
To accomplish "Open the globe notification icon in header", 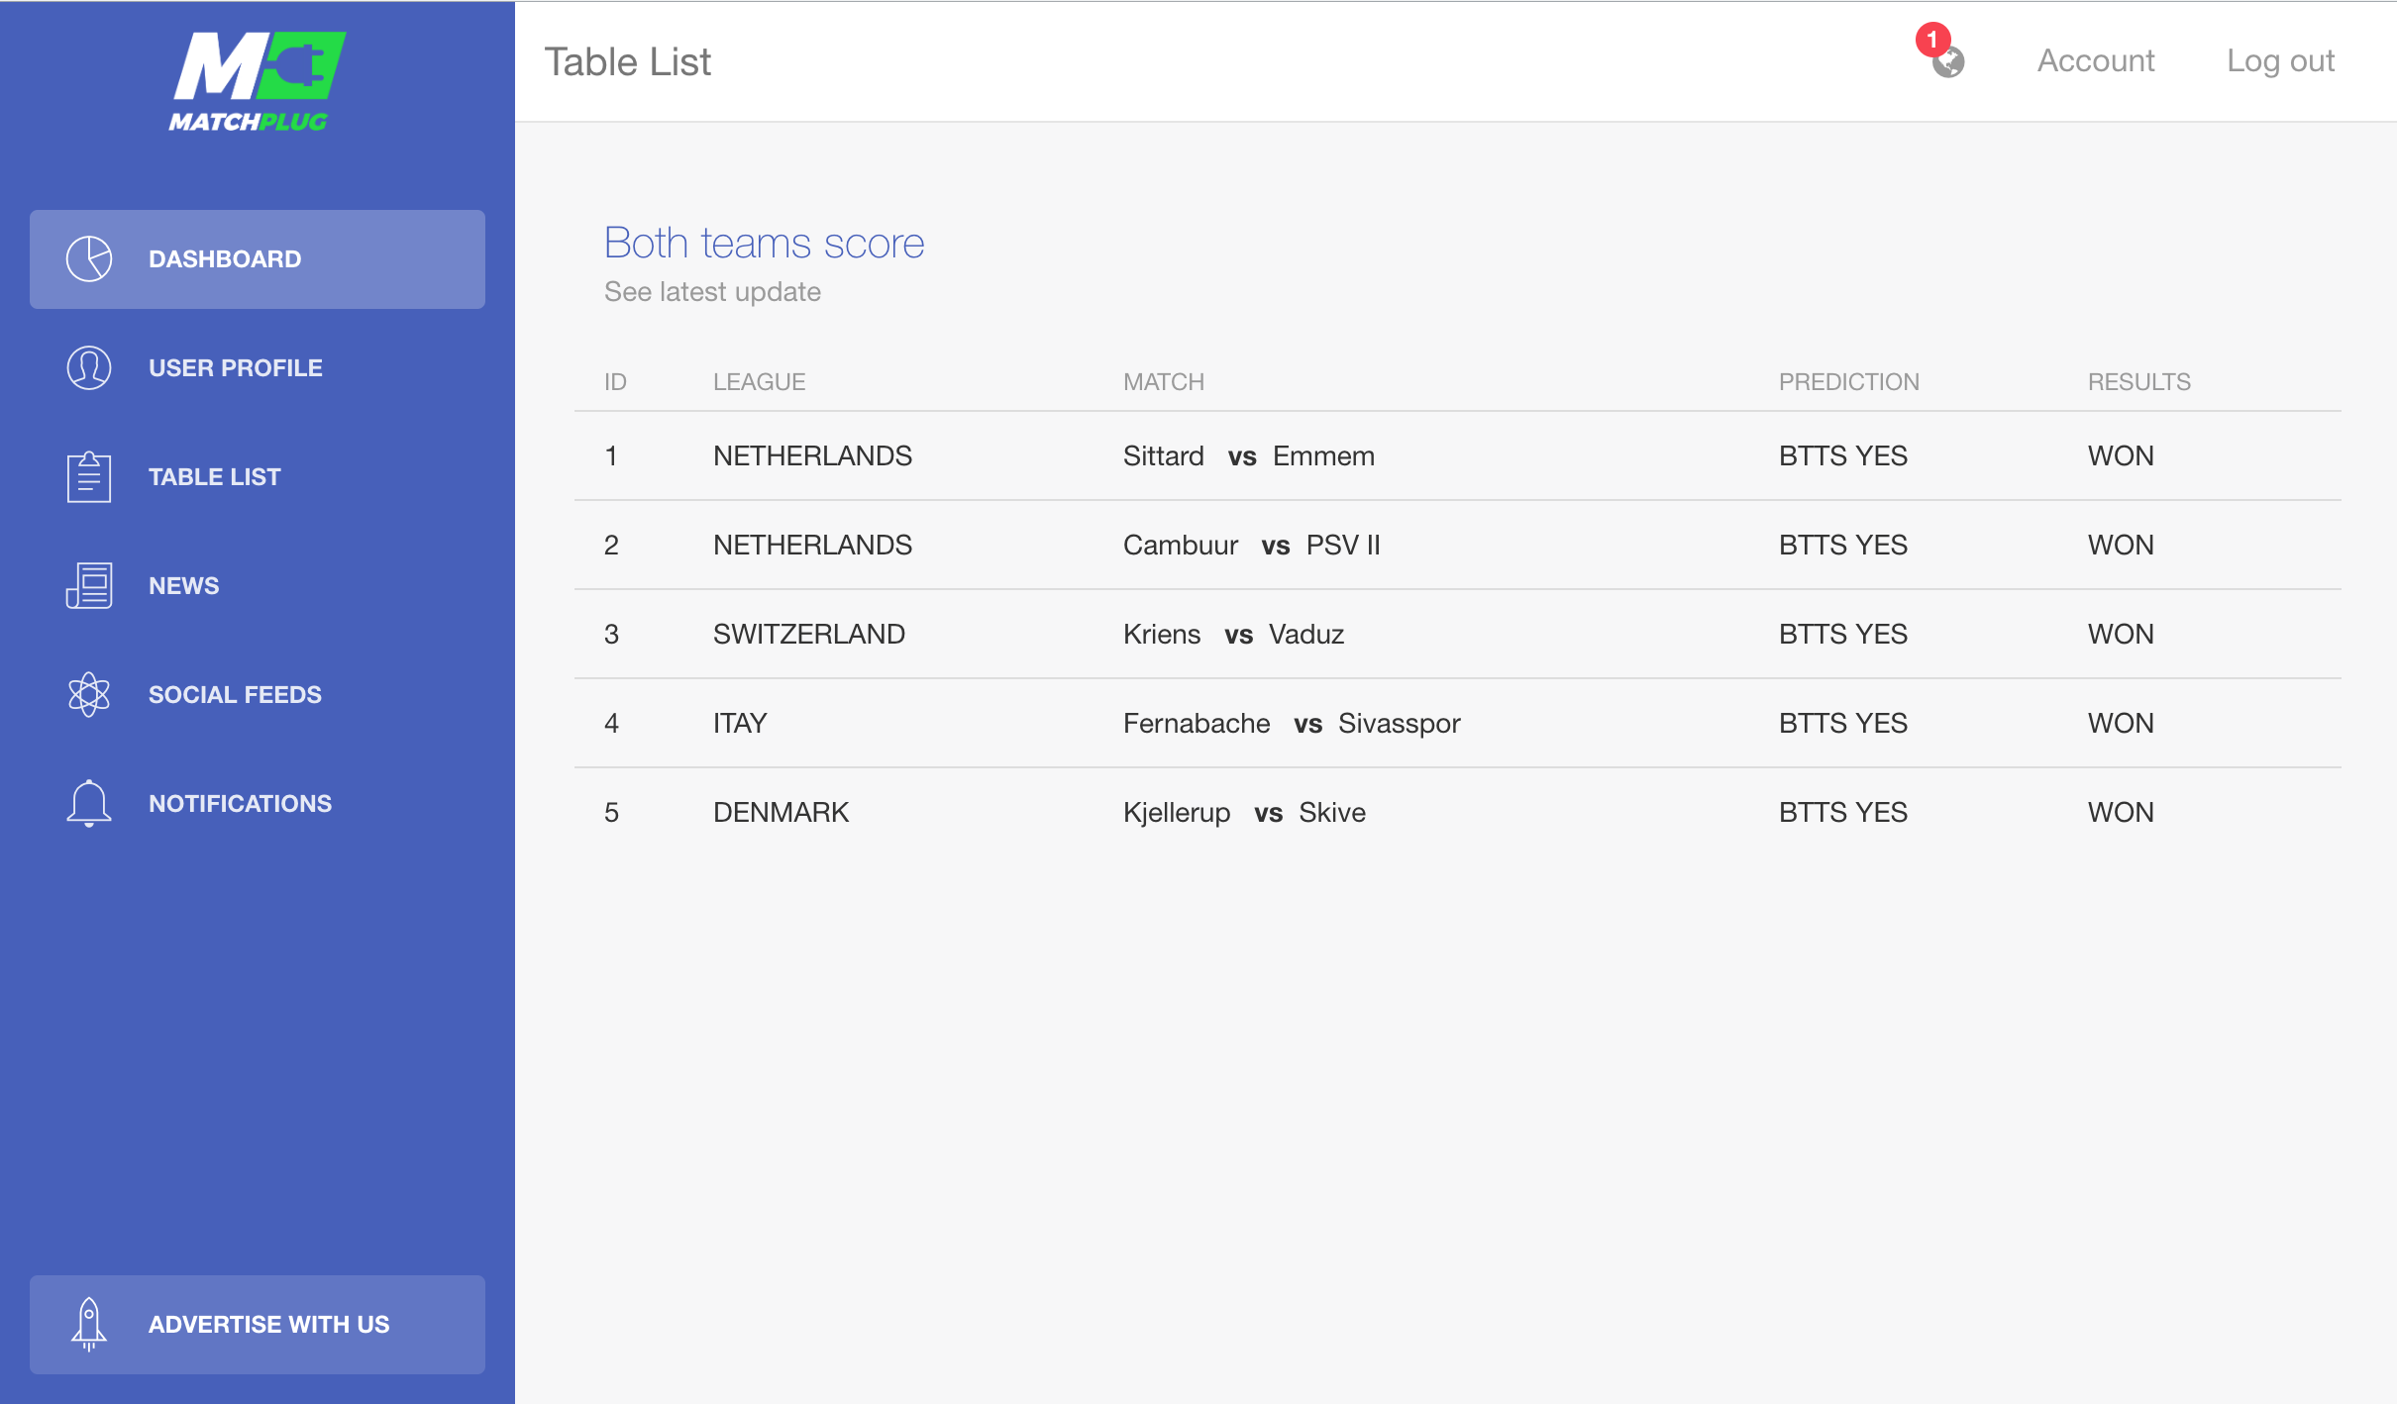I will (x=1950, y=64).
